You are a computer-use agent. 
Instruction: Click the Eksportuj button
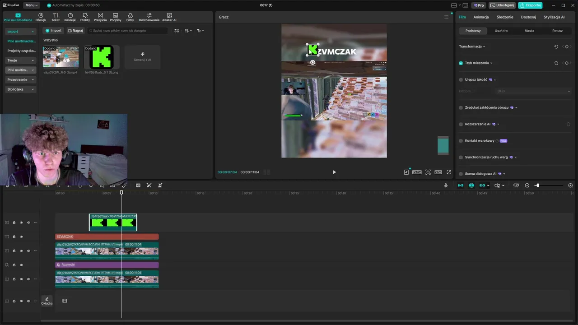(530, 5)
